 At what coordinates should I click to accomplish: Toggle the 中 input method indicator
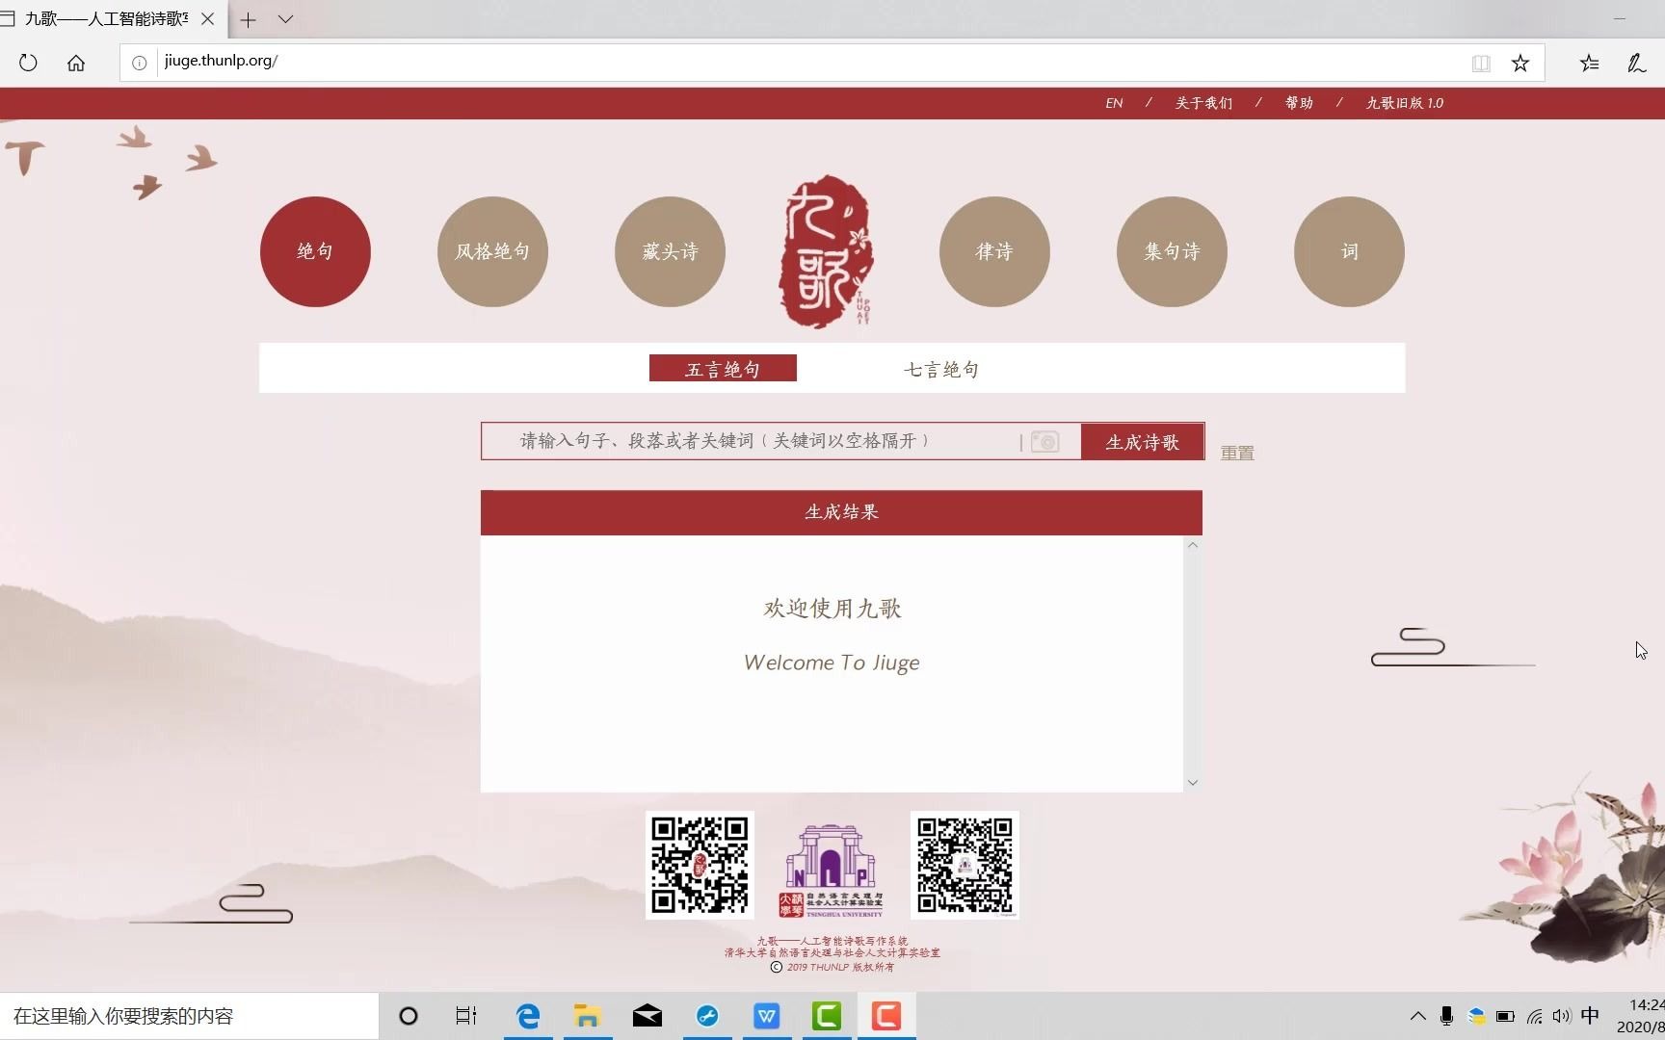click(1591, 1016)
